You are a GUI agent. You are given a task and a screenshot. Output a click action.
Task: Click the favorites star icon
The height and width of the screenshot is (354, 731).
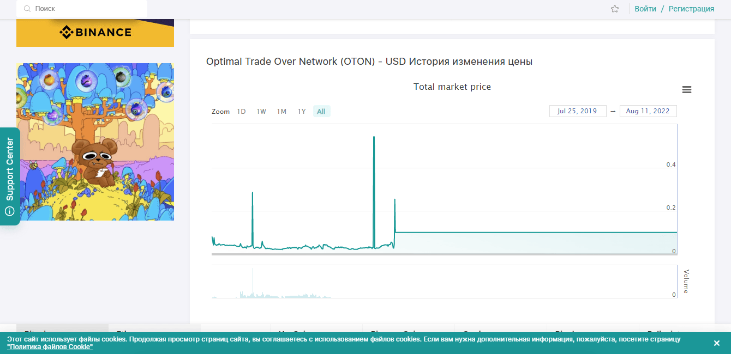click(x=615, y=9)
